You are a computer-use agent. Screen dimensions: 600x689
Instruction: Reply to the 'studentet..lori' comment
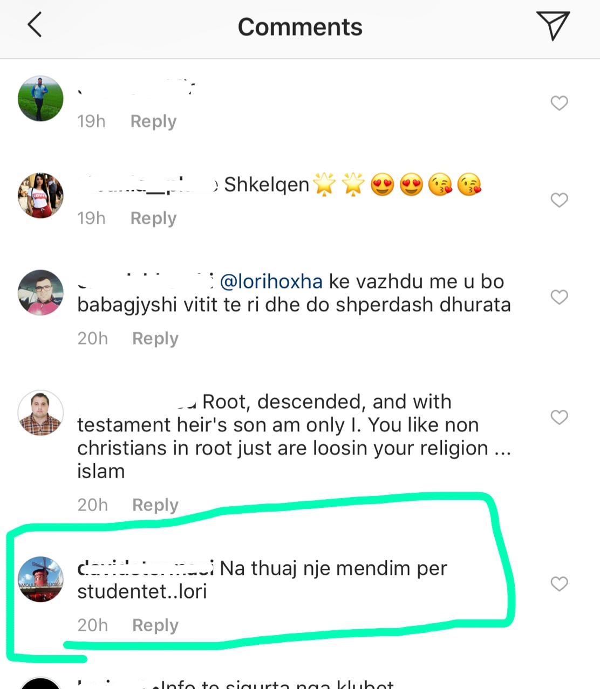pos(155,625)
